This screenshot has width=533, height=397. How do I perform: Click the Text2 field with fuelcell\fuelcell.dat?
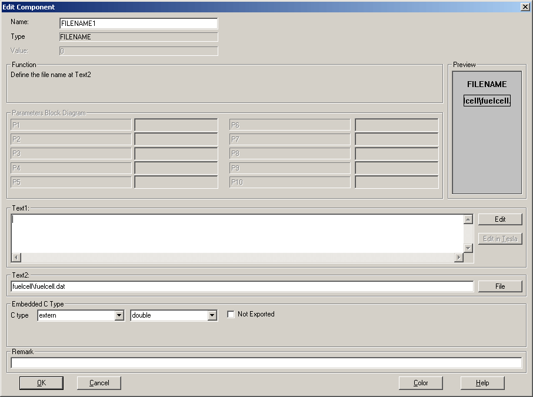[x=242, y=286]
